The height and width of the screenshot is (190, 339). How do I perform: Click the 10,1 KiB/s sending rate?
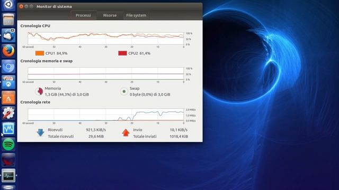point(179,130)
